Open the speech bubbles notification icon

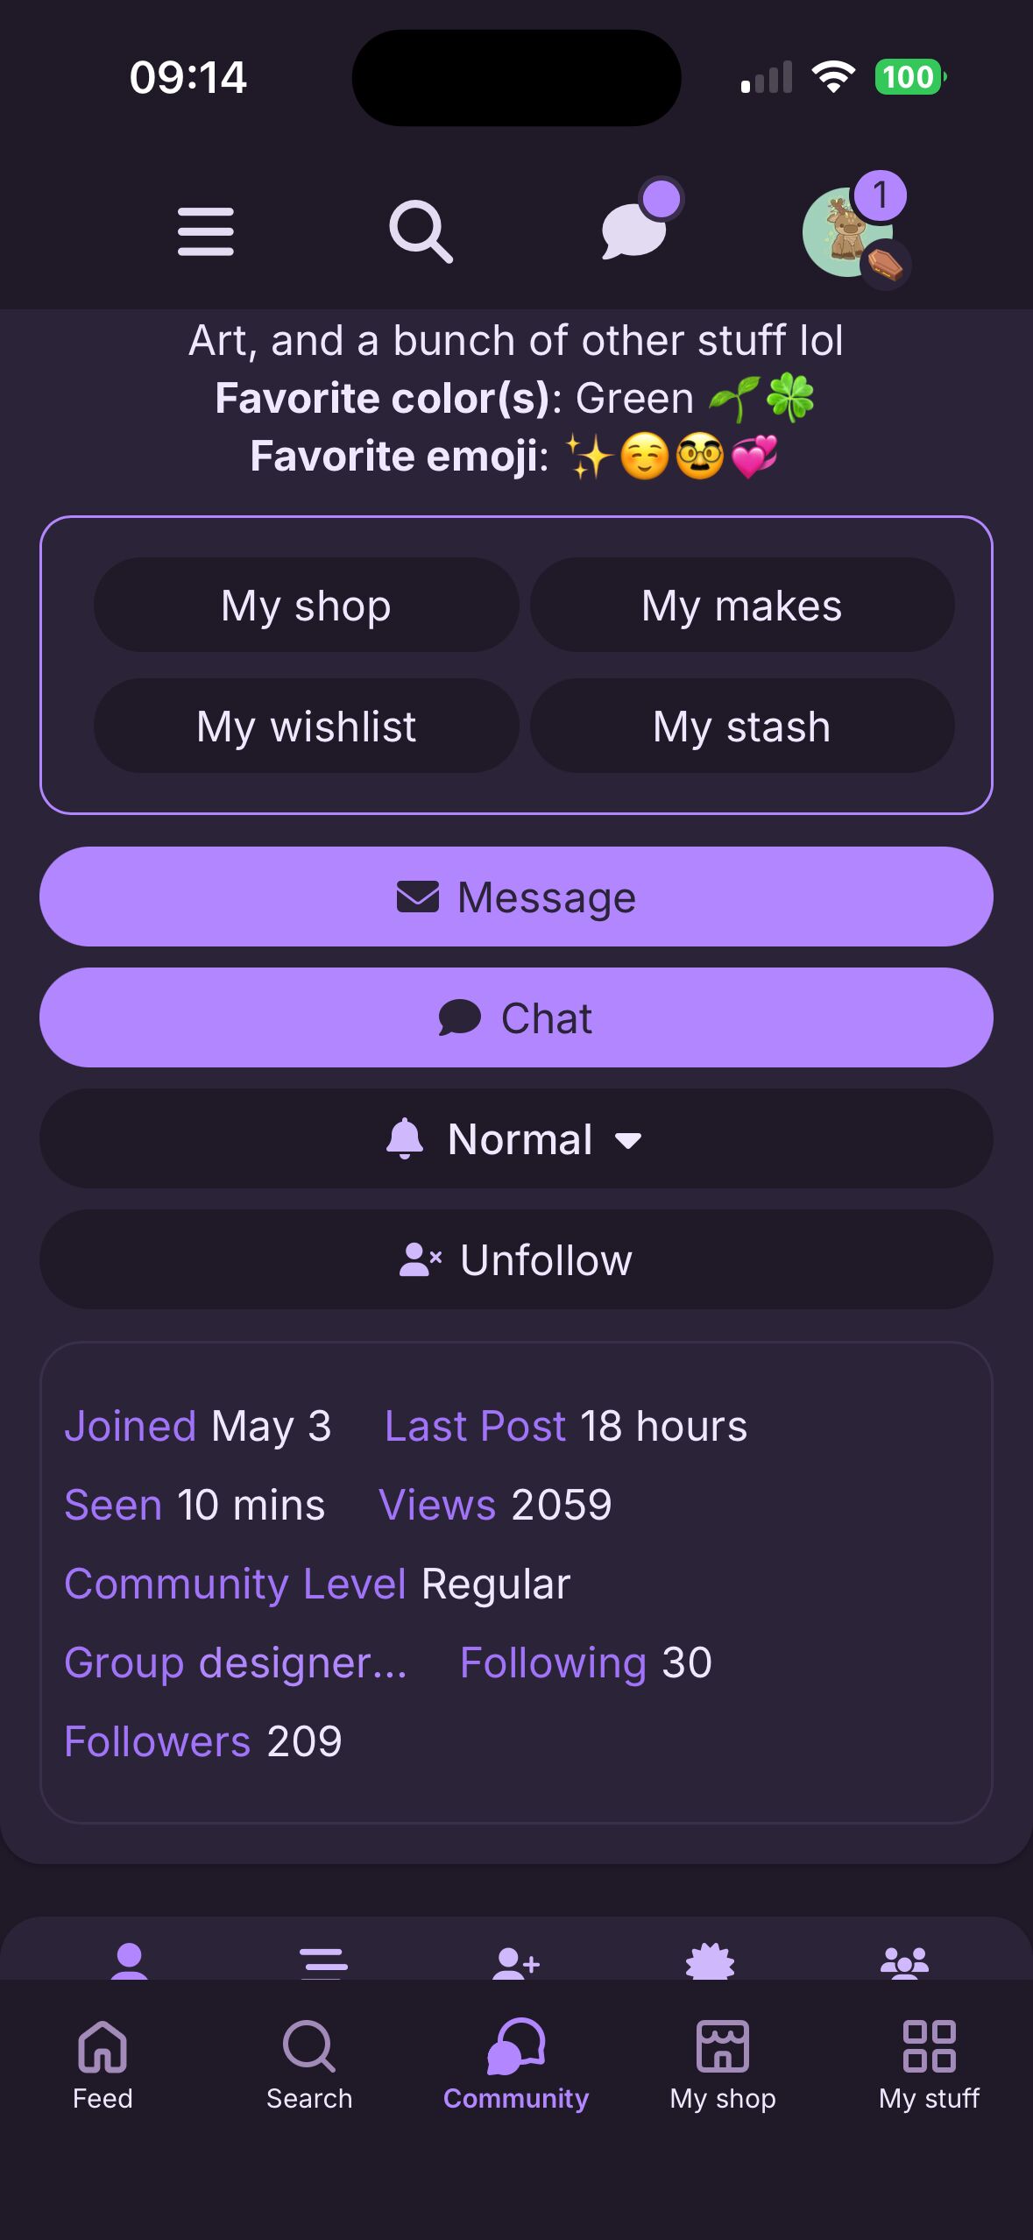click(x=636, y=230)
